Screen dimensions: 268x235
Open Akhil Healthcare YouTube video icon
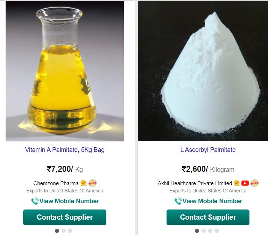point(245,183)
